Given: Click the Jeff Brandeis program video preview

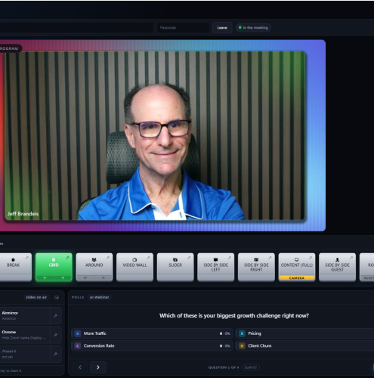Looking at the screenshot, I should click(155, 135).
